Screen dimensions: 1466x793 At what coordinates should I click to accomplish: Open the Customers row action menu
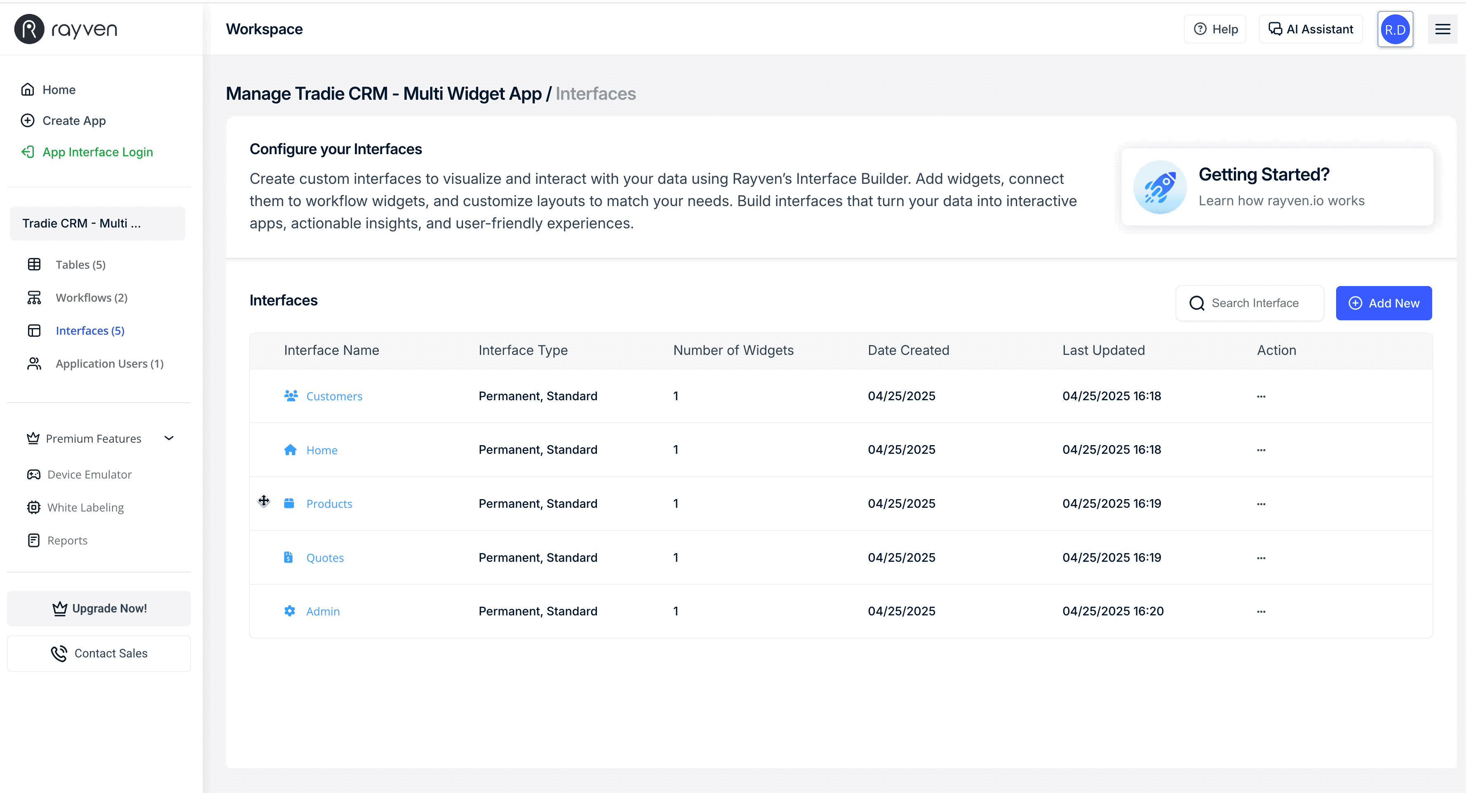(x=1261, y=396)
